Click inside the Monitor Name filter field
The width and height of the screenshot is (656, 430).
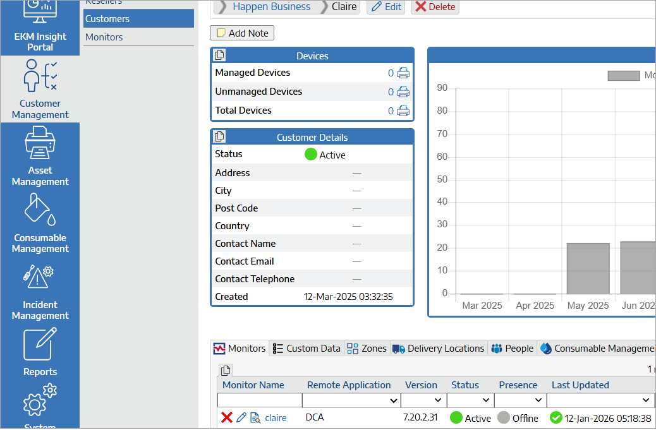(259, 400)
